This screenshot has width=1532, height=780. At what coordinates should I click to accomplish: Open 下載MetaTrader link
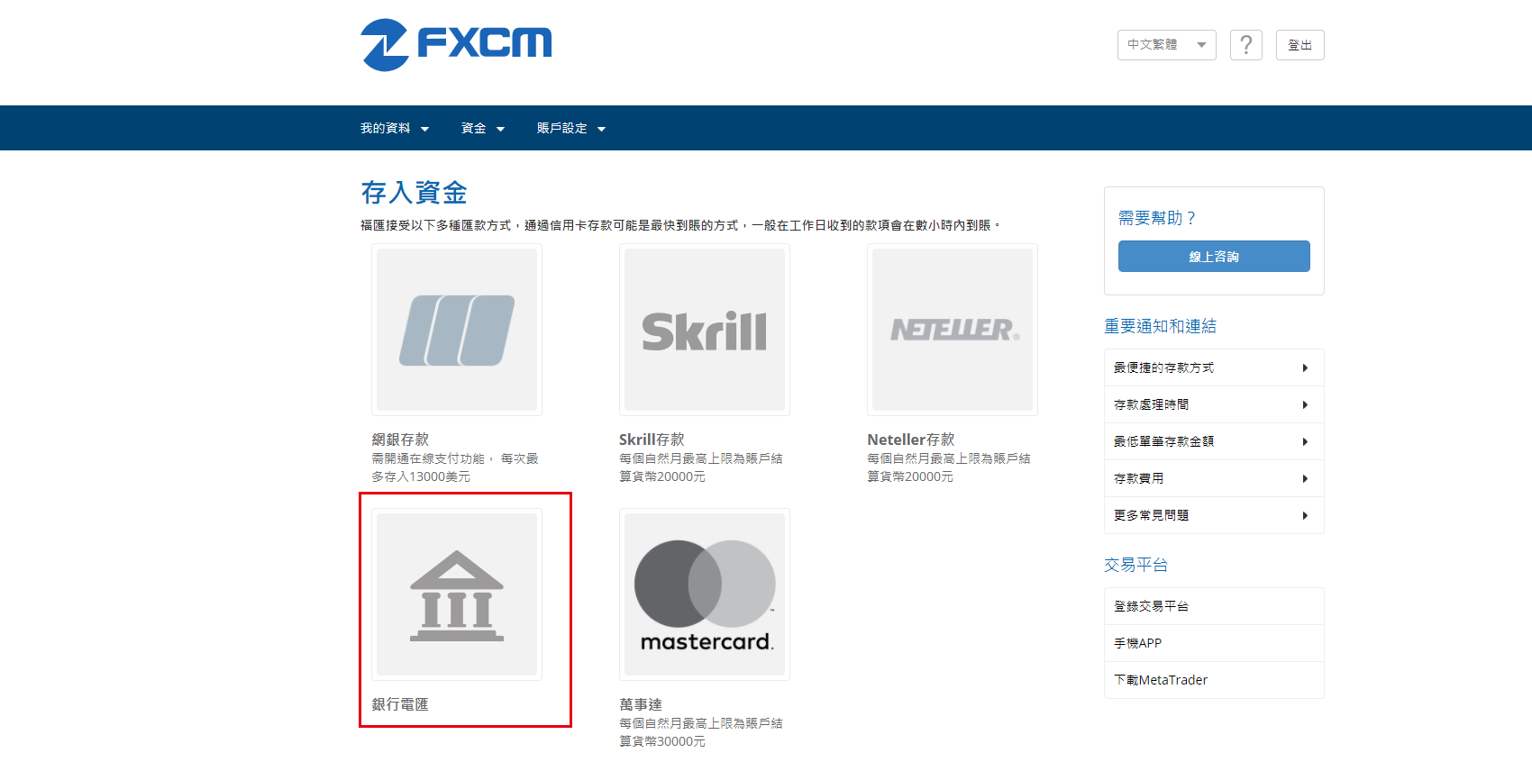point(1214,680)
